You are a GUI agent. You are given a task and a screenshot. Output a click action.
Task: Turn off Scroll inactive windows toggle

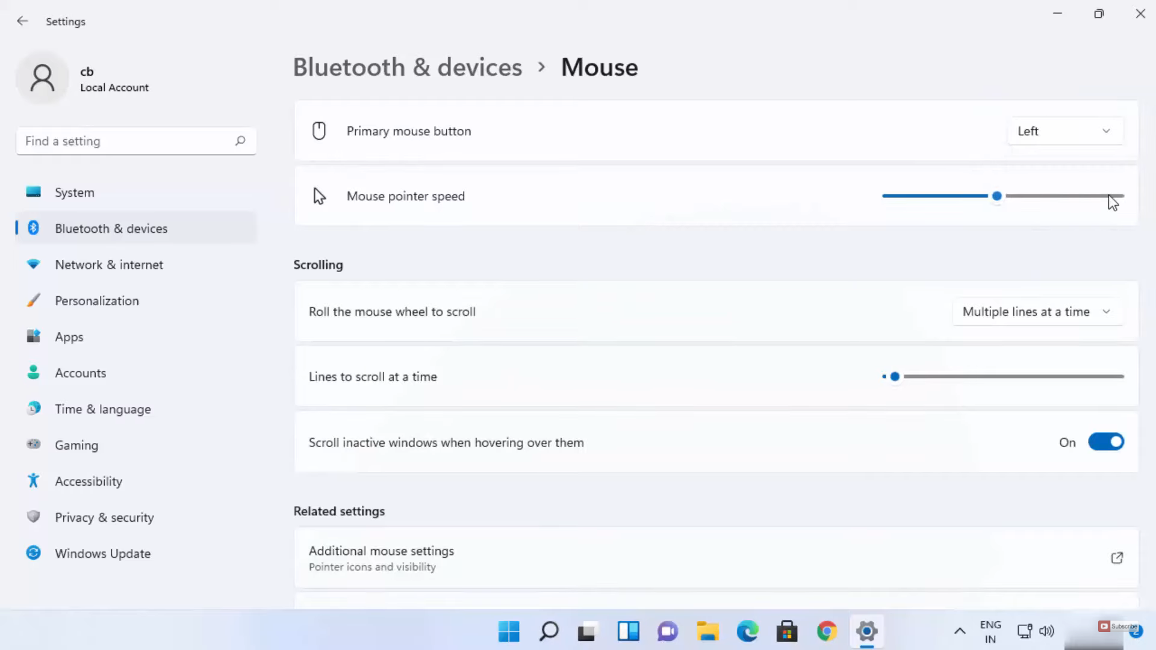[x=1105, y=442]
